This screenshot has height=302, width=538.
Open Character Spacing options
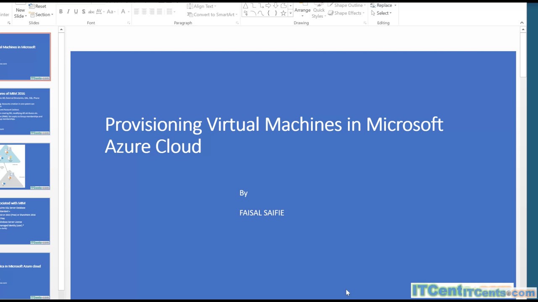coord(100,12)
